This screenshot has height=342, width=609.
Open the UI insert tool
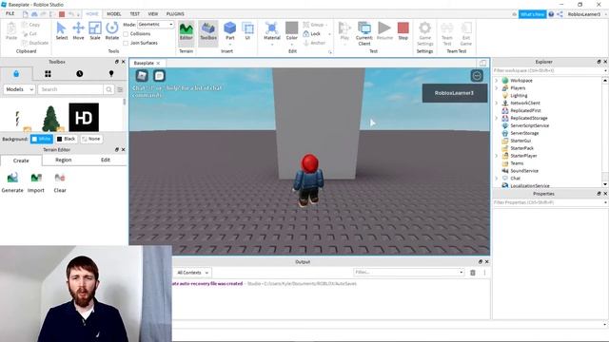[247, 31]
